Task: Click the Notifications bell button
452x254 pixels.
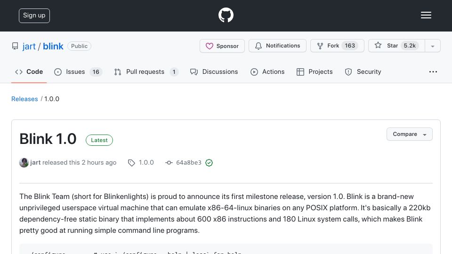Action: click(277, 46)
